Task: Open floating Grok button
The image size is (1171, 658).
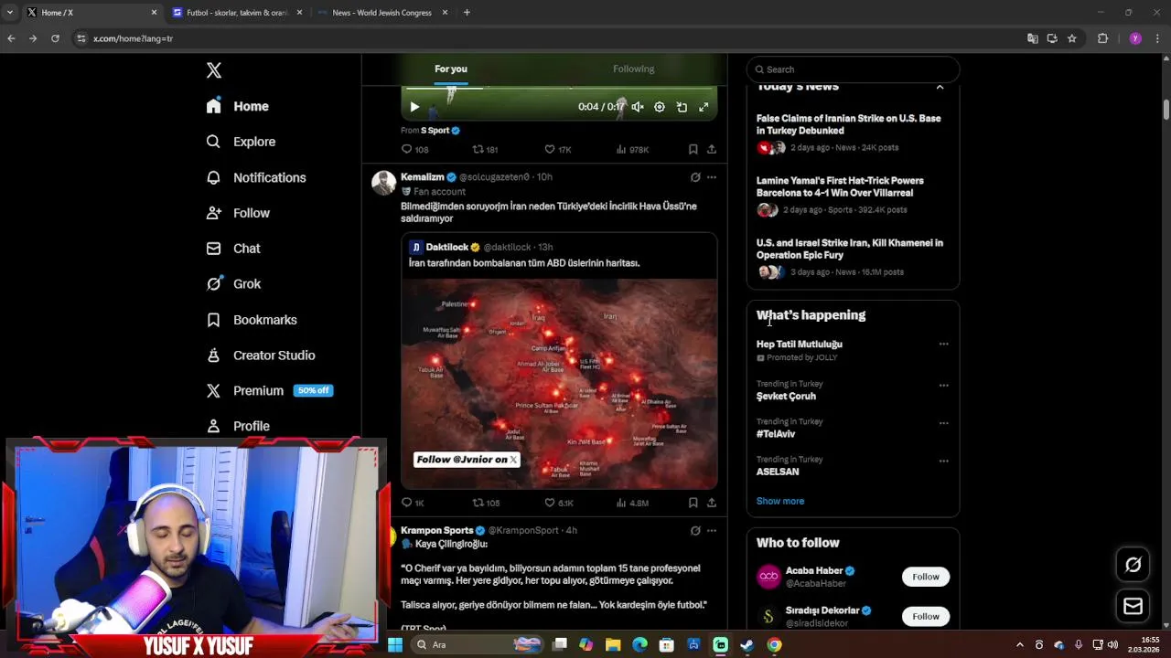Action: (1133, 565)
